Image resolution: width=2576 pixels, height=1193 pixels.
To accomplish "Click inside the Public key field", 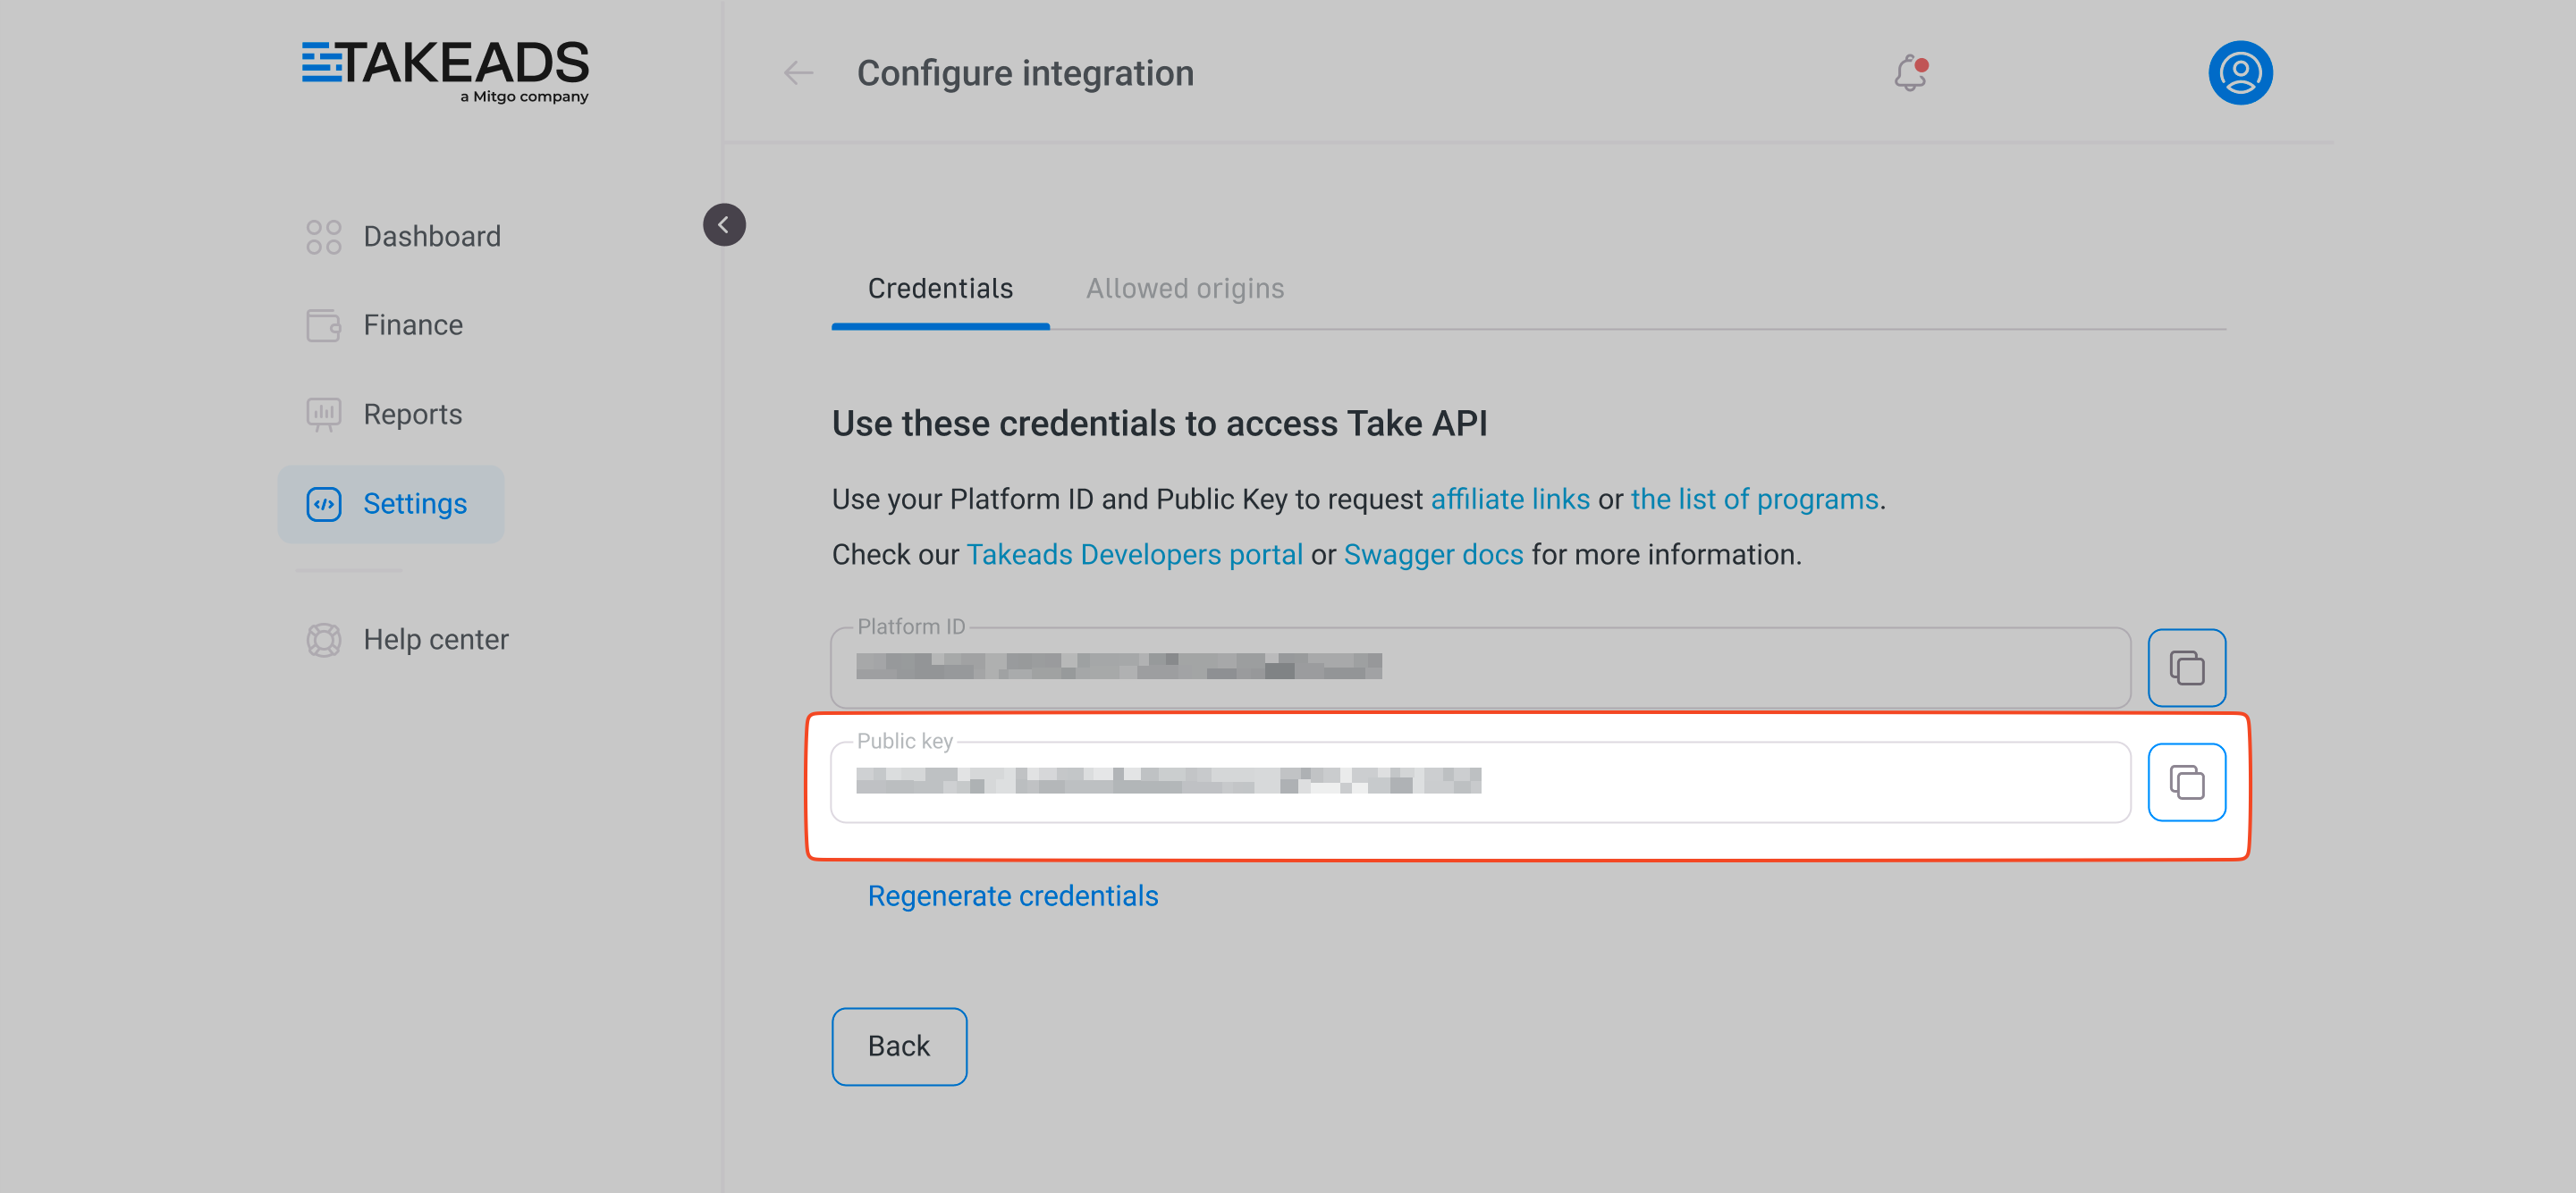I will tap(1480, 782).
